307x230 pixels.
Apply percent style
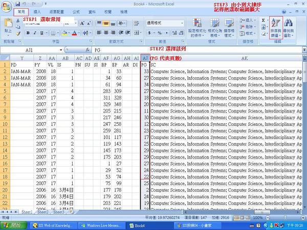pos(160,33)
